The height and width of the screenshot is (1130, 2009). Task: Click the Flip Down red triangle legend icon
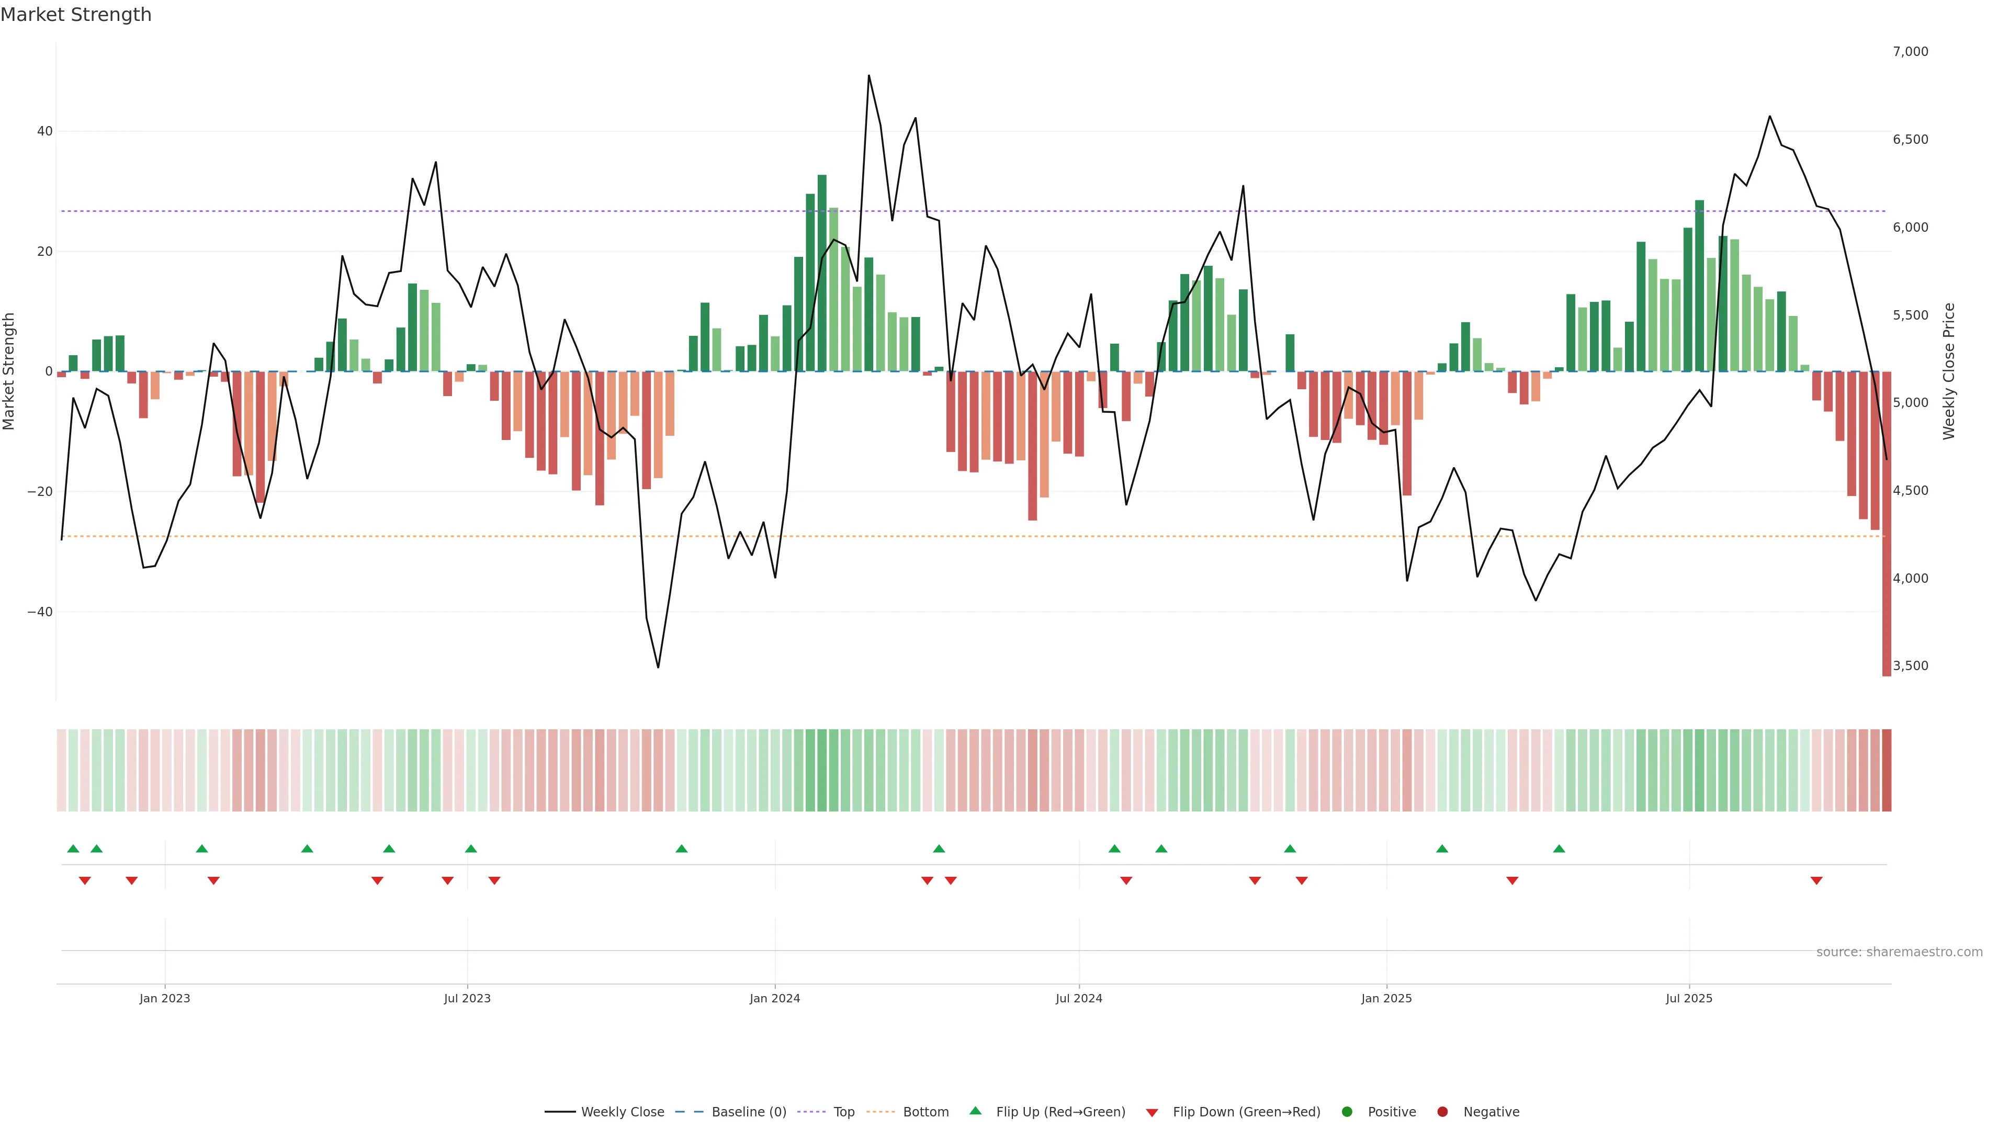coord(1152,1113)
